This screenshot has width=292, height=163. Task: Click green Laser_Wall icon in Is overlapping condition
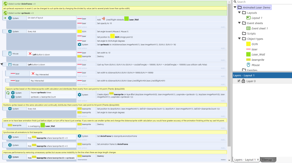click(43, 125)
